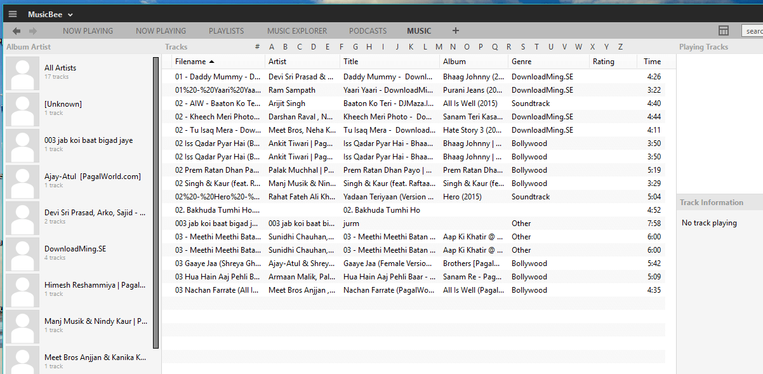Jump to tracks starting with # symbol
This screenshot has width=763, height=374.
click(257, 47)
